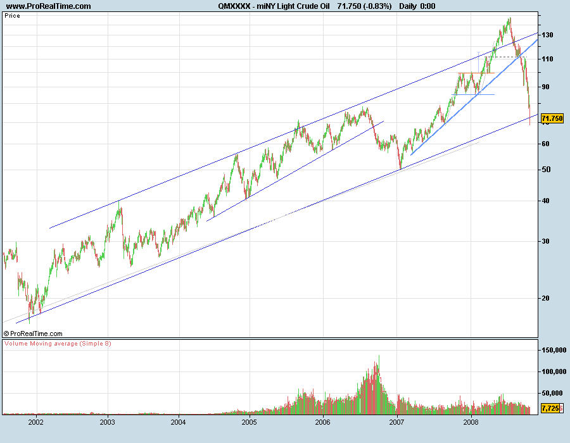The image size is (570, 443).
Task: Click the 2004 date axis label
Action: 179,422
